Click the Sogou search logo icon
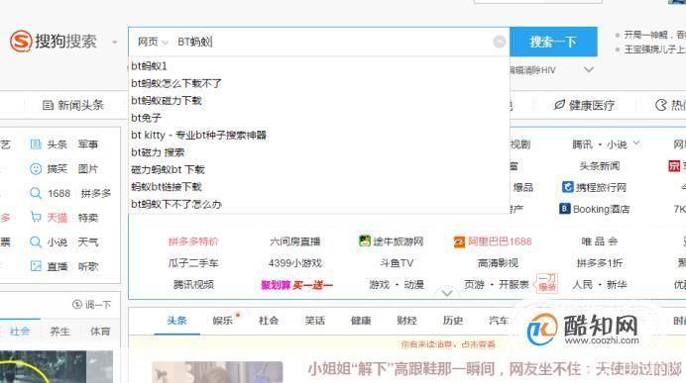686x383 pixels. coord(21,42)
